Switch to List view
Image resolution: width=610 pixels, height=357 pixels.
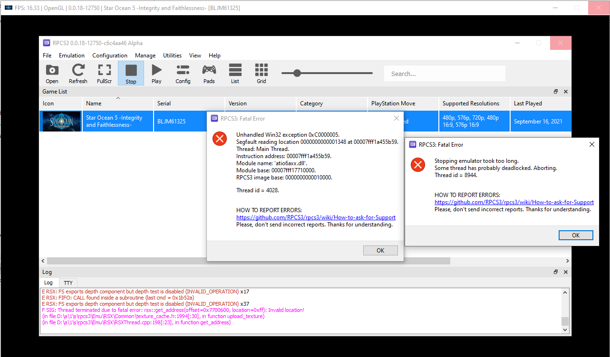coord(235,74)
